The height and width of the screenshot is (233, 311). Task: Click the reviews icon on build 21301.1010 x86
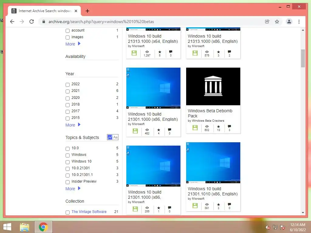[x=229, y=204]
